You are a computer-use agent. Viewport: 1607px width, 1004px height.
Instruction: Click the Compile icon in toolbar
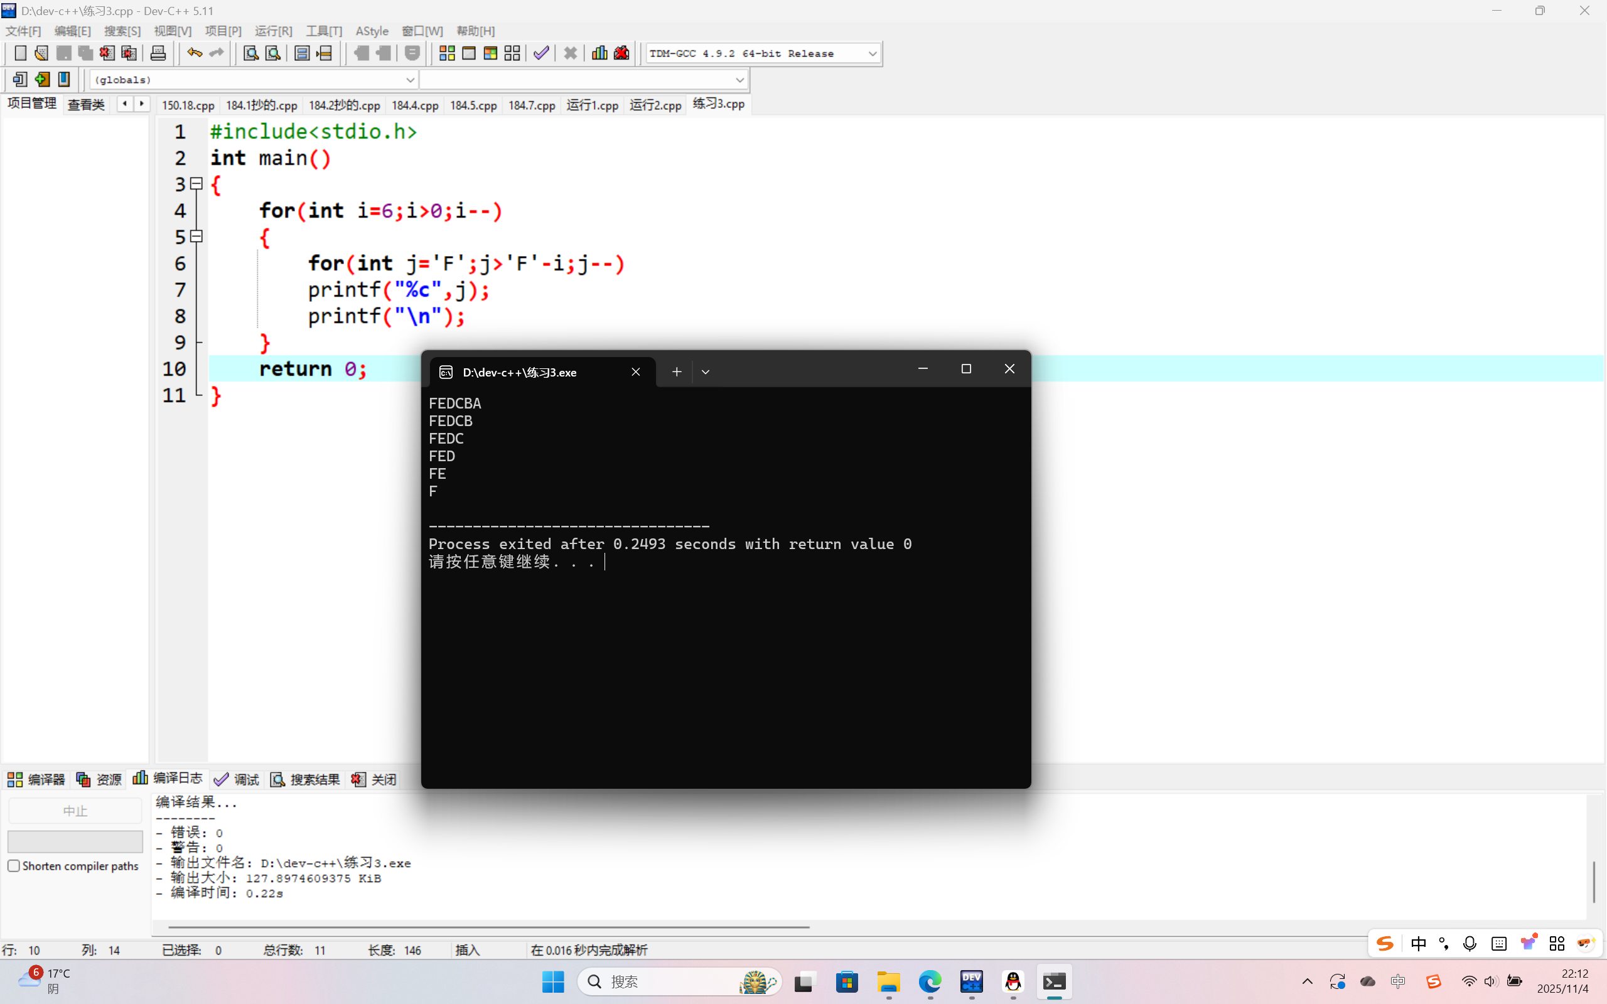pyautogui.click(x=447, y=53)
